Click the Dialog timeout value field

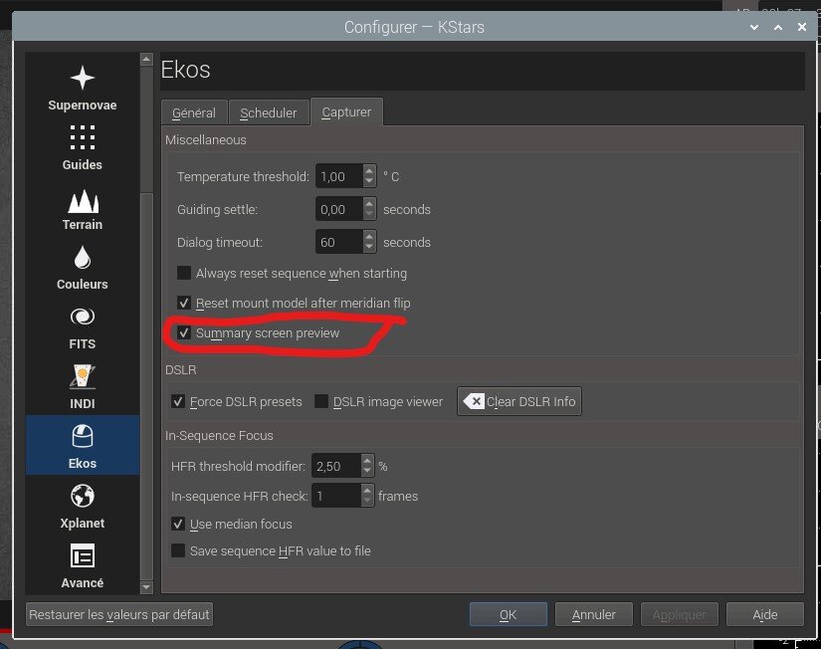pyautogui.click(x=339, y=243)
